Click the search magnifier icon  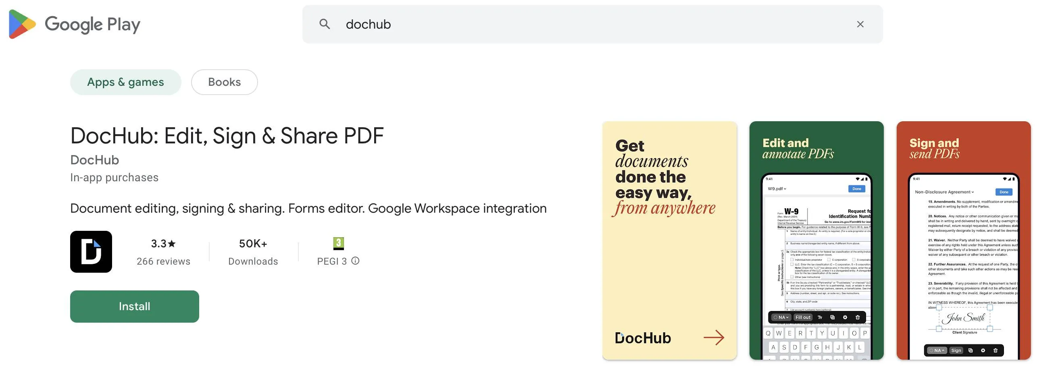pyautogui.click(x=325, y=24)
